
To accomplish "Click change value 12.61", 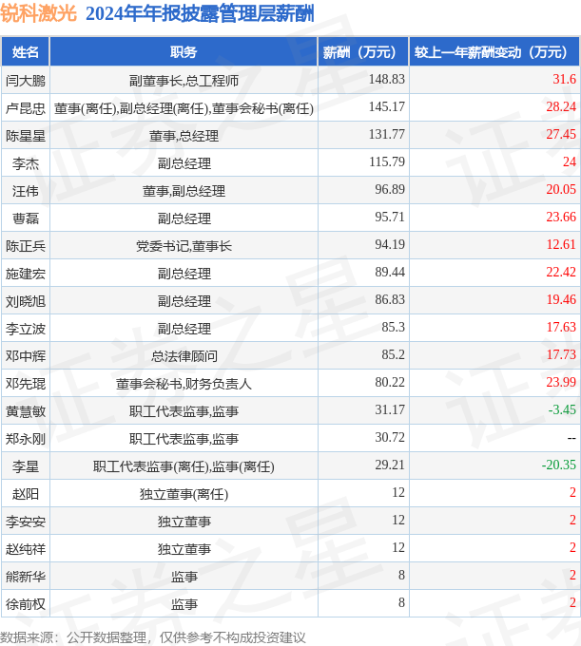I will (561, 245).
